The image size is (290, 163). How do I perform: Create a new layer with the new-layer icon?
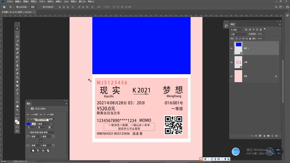tap(272, 136)
